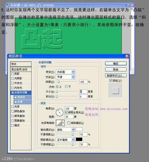Close the 图层样式 dialog
The height and width of the screenshot is (162, 149).
click(x=127, y=56)
